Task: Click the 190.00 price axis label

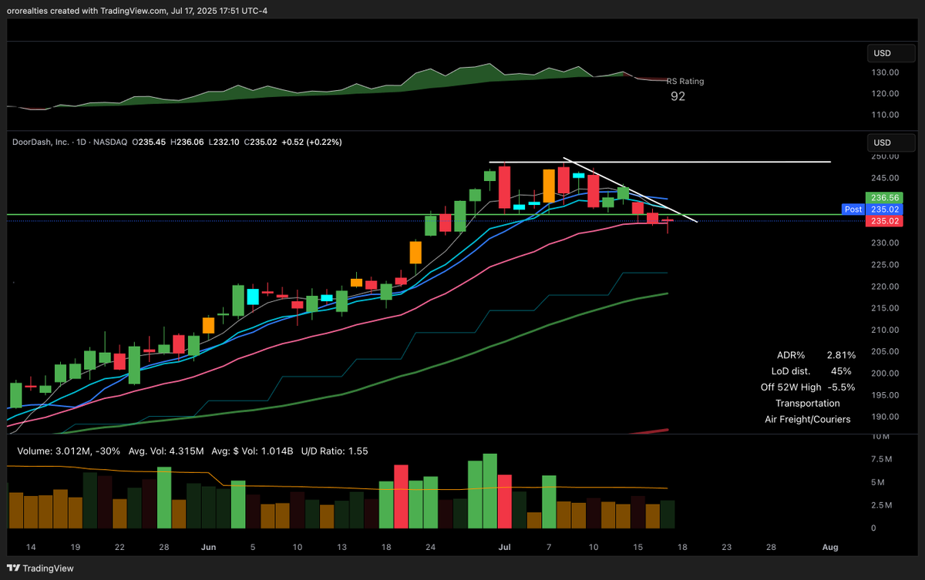Action: [886, 417]
